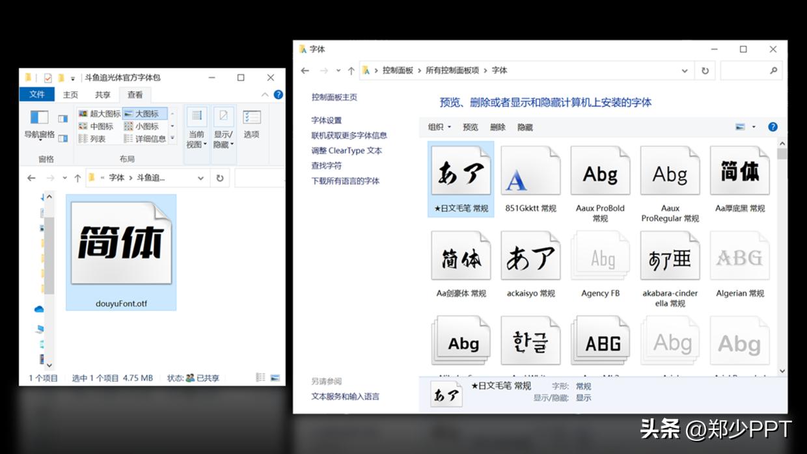Toggle thumbnail view via status bar icon
Image resolution: width=807 pixels, height=454 pixels.
(274, 378)
